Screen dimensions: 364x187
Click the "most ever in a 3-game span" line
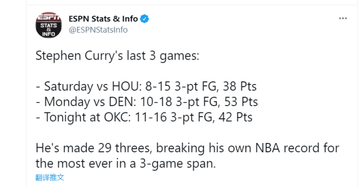(x=136, y=164)
